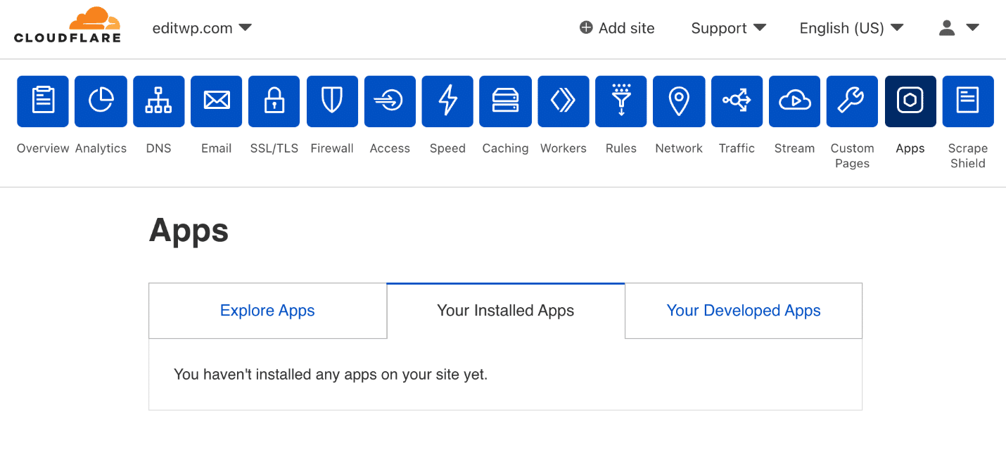Open the Caching drive icon
This screenshot has width=1006, height=452.
(x=505, y=101)
